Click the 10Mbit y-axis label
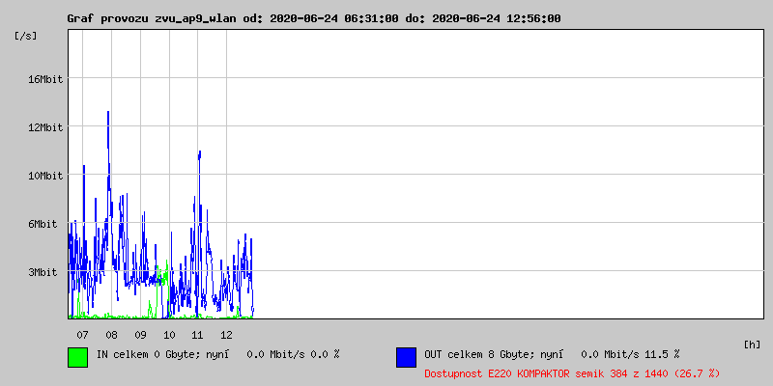 45,176
